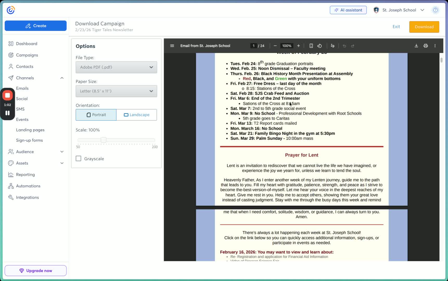Open the St. Joseph School account dropdown
The height and width of the screenshot is (281, 448).
tap(399, 10)
